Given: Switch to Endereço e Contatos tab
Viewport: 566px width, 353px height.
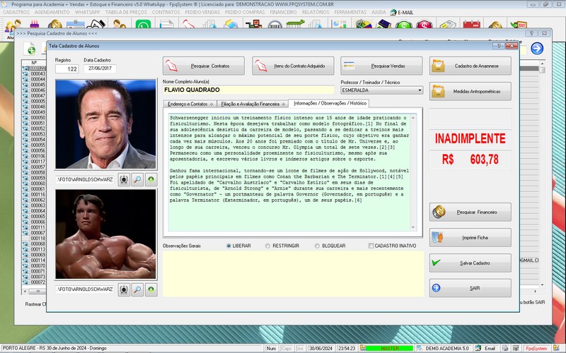Looking at the screenshot, I should pyautogui.click(x=190, y=104).
